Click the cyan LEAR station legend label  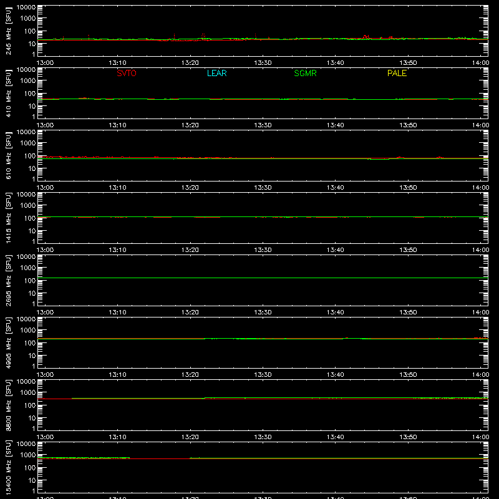pos(216,73)
